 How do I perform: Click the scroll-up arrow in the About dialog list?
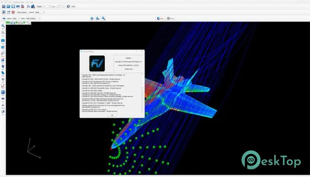[x=143, y=74]
